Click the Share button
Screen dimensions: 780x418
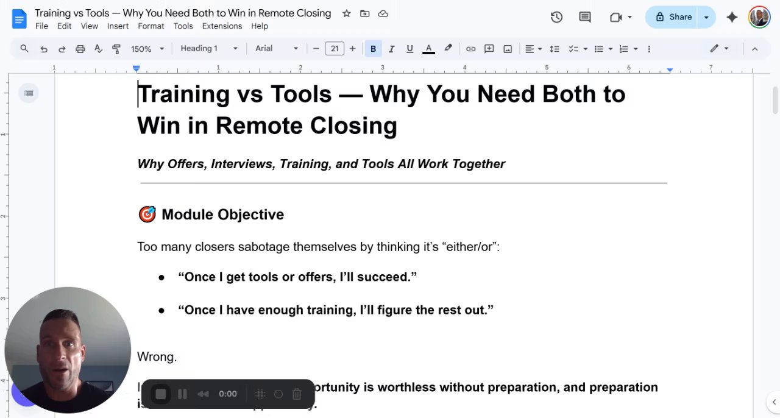click(673, 17)
